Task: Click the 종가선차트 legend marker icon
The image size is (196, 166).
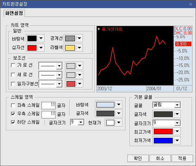Action: 99,29
